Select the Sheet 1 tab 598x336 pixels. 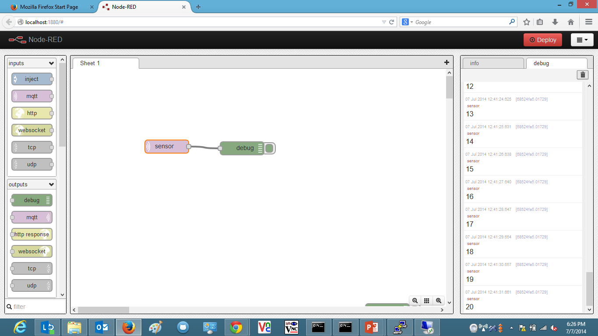pyautogui.click(x=106, y=63)
